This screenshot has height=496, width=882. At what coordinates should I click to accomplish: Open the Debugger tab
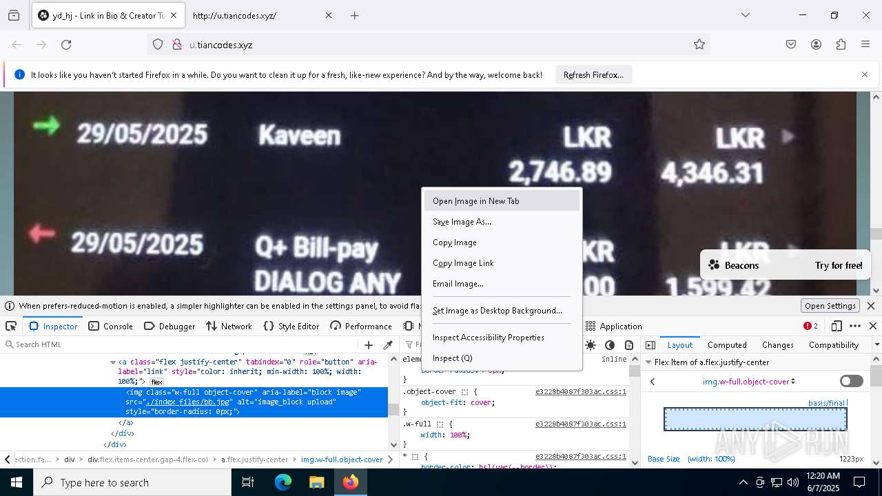pos(170,326)
